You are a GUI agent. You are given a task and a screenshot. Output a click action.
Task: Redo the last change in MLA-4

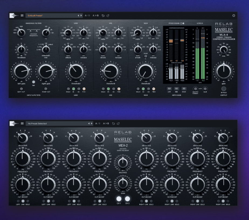click(x=108, y=16)
